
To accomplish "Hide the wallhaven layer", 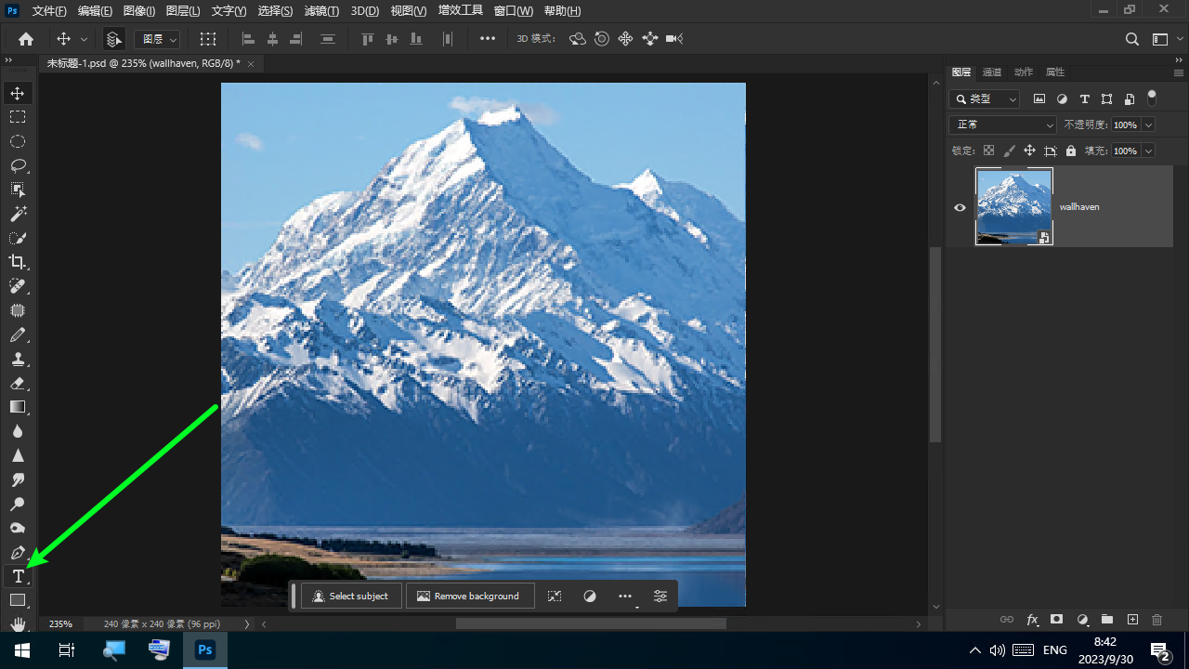I will (960, 207).
